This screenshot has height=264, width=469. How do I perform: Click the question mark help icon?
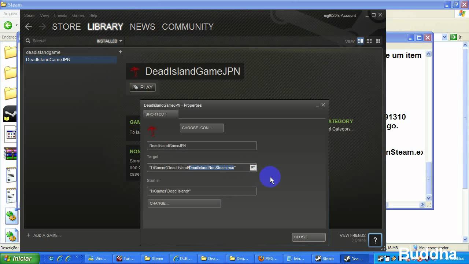(x=375, y=241)
